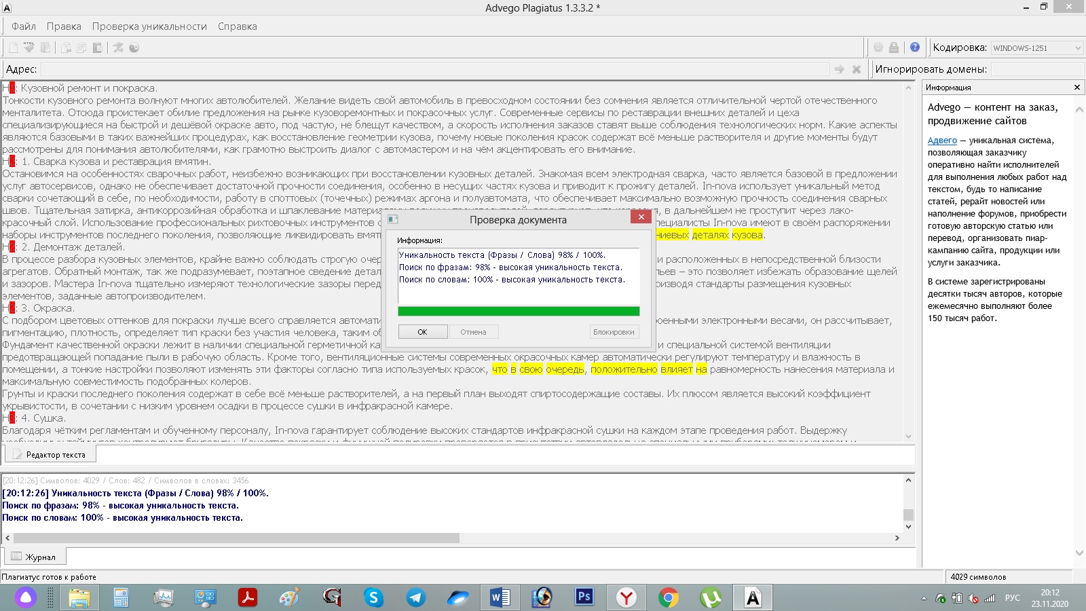Click the HTML cleanup toolbar icon
Screen dimensions: 1086x611
(29, 48)
